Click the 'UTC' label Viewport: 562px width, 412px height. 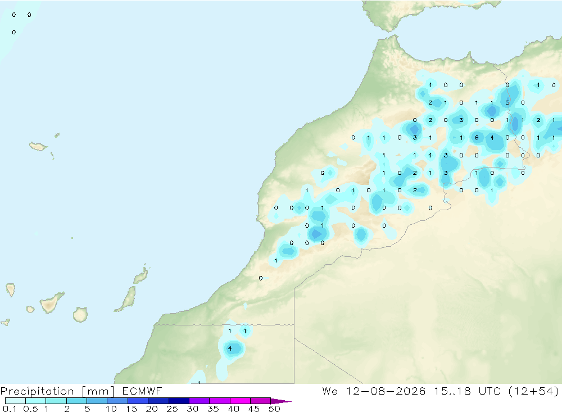[x=490, y=391]
